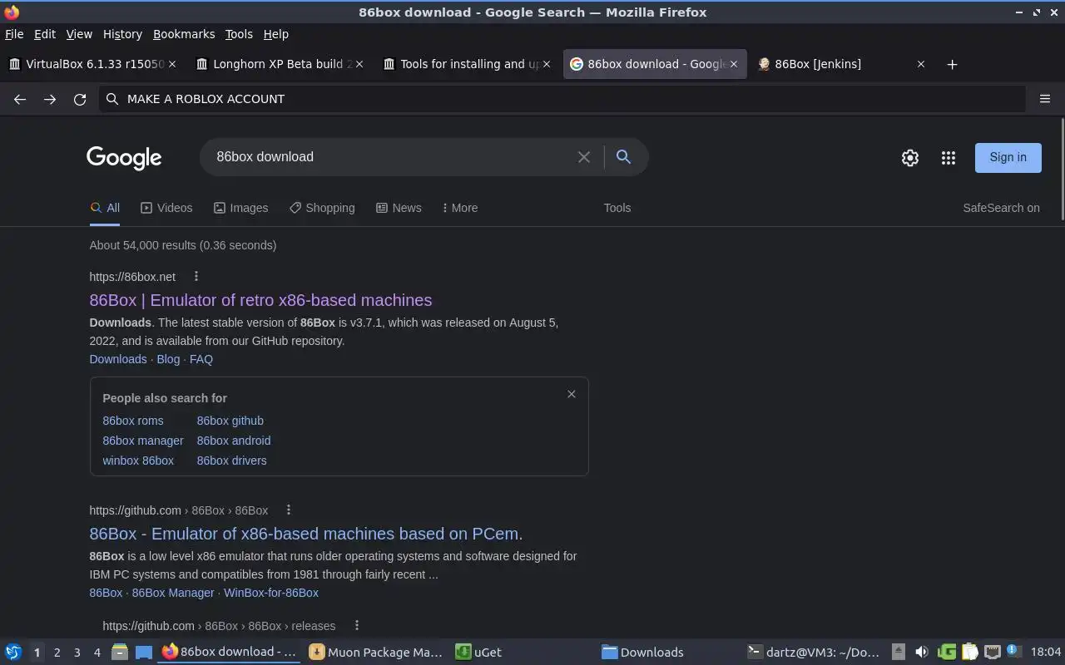
Task: Search for 86box roms suggestion
Action: click(133, 421)
